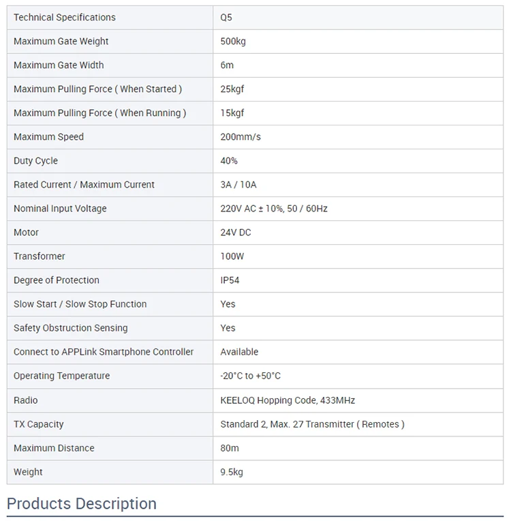The image size is (511, 521).
Task: Select the Maximum Gate Weight label
Action: [x=61, y=41]
